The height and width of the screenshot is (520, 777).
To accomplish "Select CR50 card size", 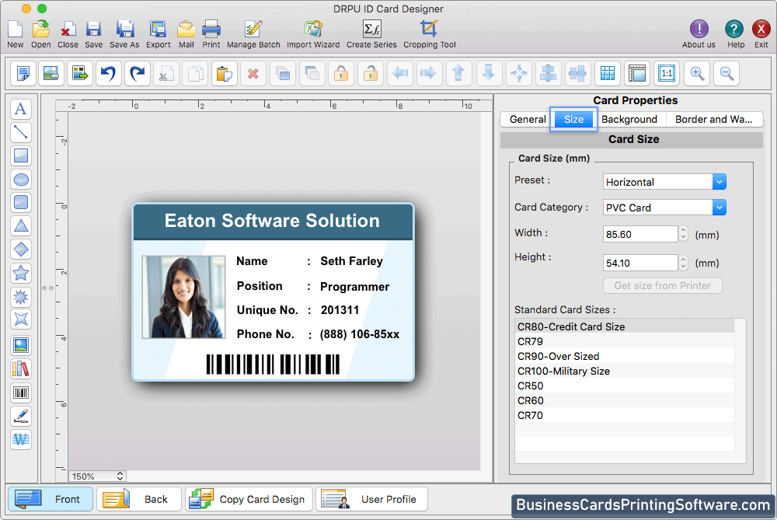I will tap(625, 386).
